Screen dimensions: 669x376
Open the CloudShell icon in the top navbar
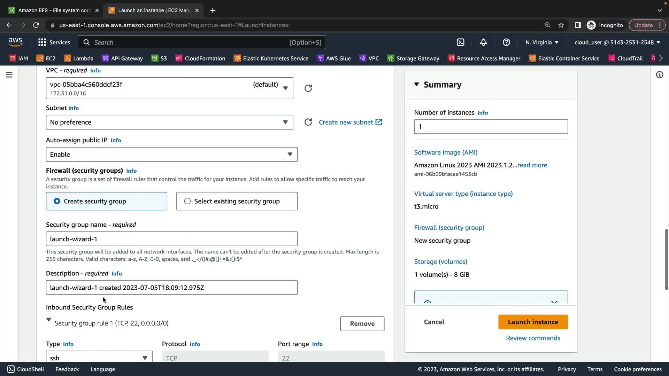(460, 42)
